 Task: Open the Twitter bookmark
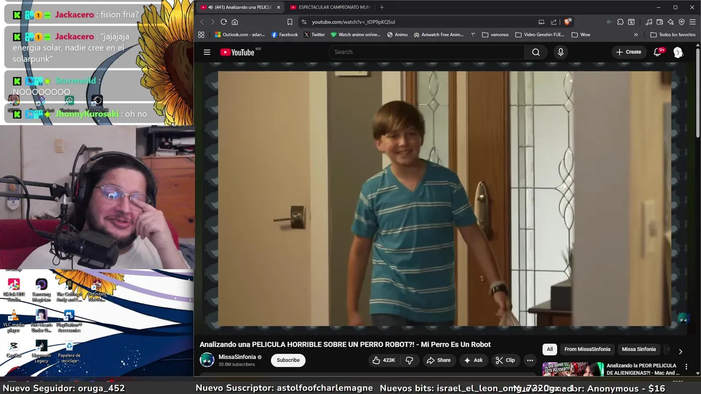point(314,34)
